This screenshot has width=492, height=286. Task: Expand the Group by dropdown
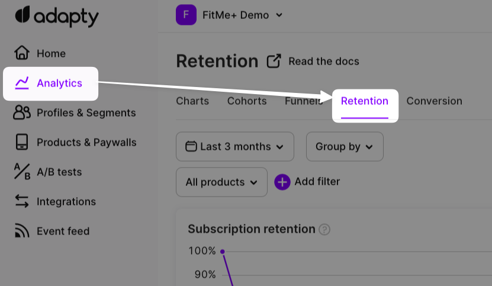(345, 147)
